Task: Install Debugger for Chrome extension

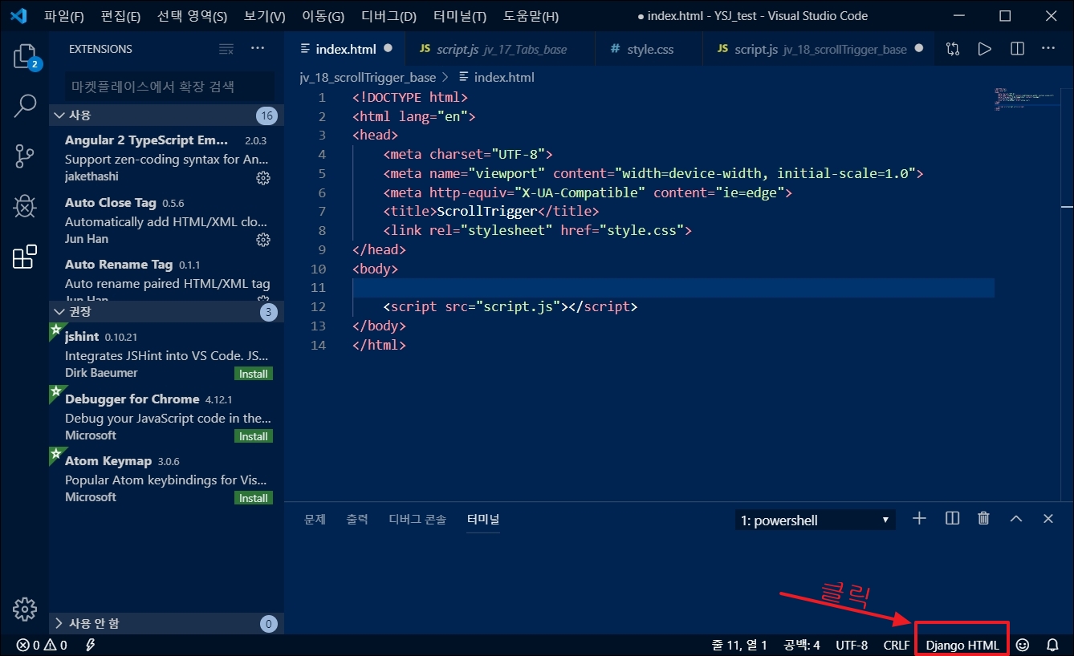Action: 254,436
